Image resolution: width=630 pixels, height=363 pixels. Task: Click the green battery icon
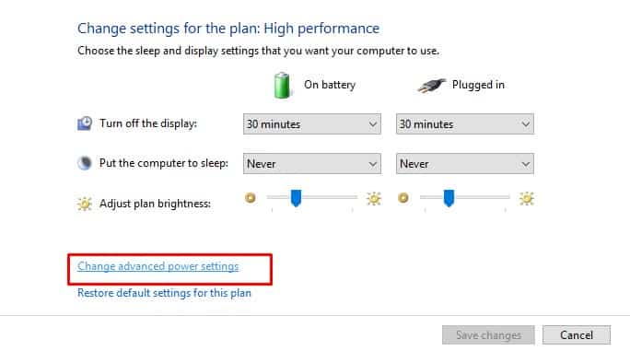tap(282, 86)
